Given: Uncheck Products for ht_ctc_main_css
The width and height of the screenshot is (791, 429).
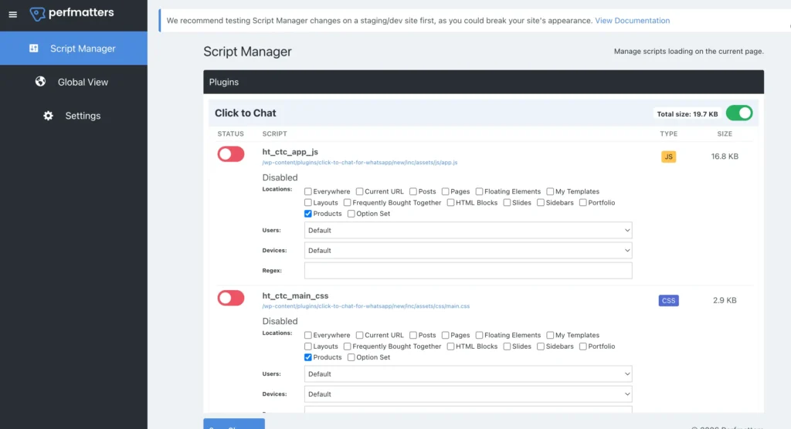Looking at the screenshot, I should coord(307,357).
